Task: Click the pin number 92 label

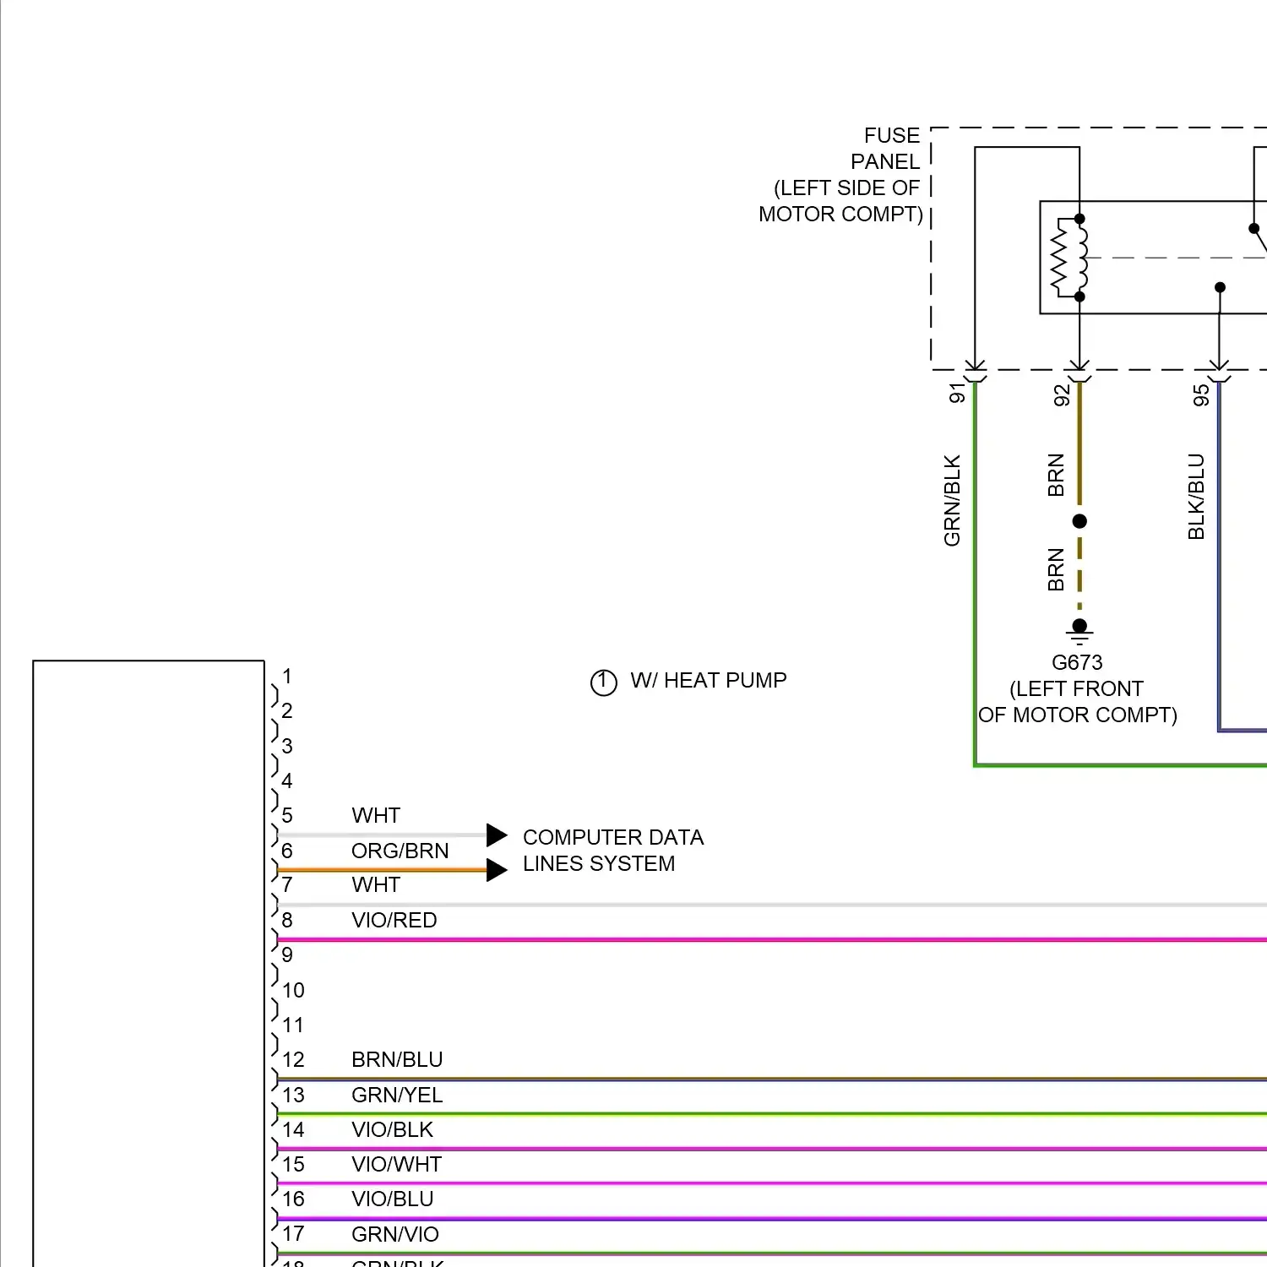Action: [1062, 395]
